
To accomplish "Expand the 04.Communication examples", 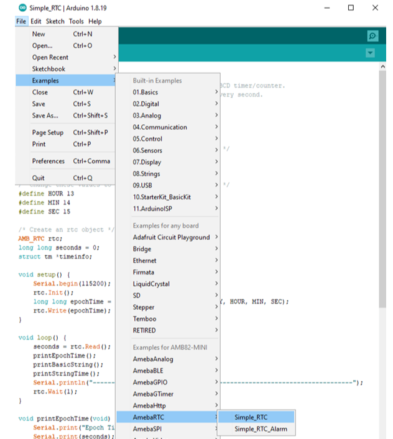I will pos(168,127).
